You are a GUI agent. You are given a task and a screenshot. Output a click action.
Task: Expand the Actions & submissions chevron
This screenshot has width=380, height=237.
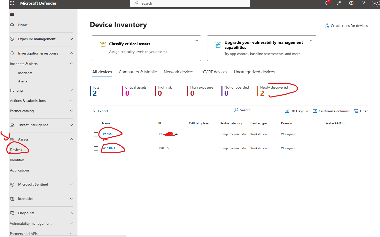coord(71,100)
